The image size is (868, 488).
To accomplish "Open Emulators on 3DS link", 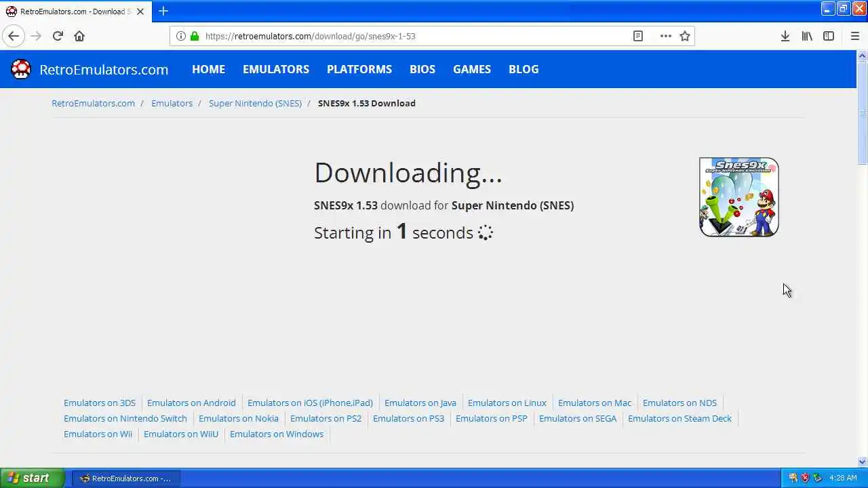I will [100, 403].
